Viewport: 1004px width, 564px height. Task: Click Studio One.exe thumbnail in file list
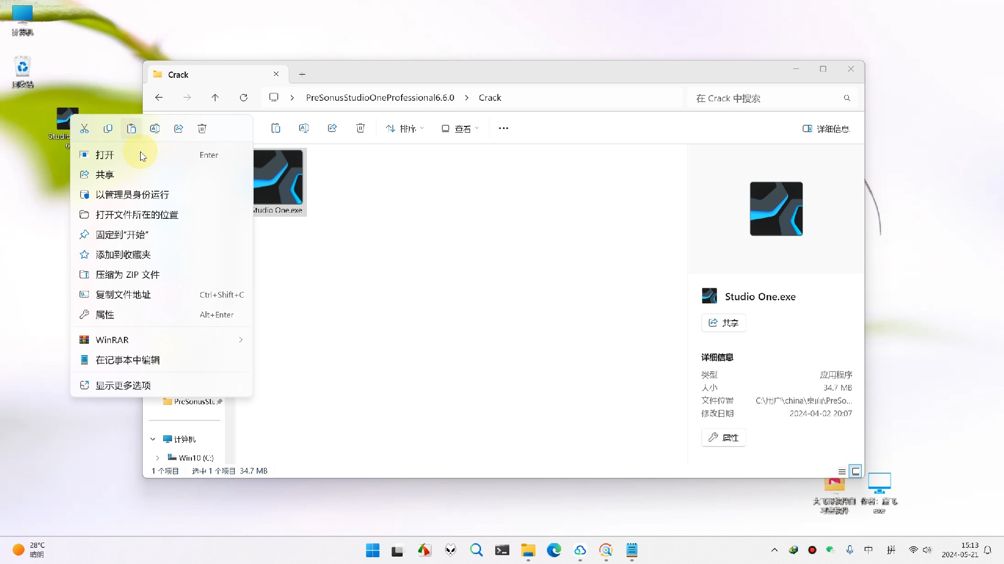coord(279,180)
